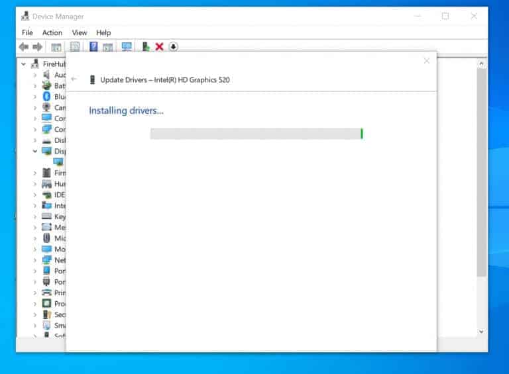This screenshot has height=374, width=509.
Task: Click the back arrow in Update Drivers dialog
Action: click(74, 79)
